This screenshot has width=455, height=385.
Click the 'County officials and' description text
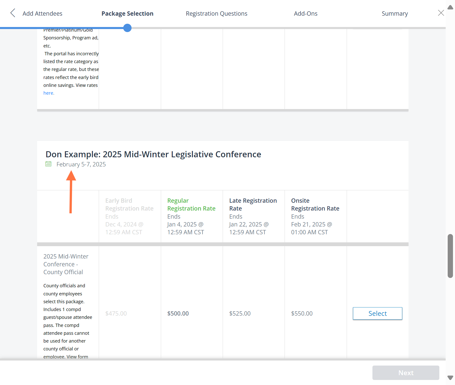point(64,286)
